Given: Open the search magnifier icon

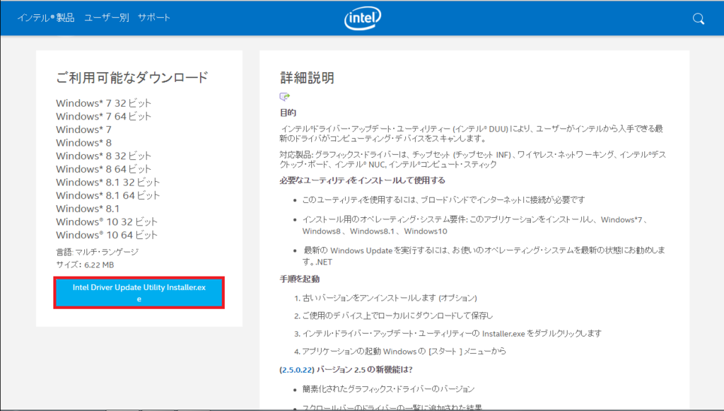Looking at the screenshot, I should 698,18.
